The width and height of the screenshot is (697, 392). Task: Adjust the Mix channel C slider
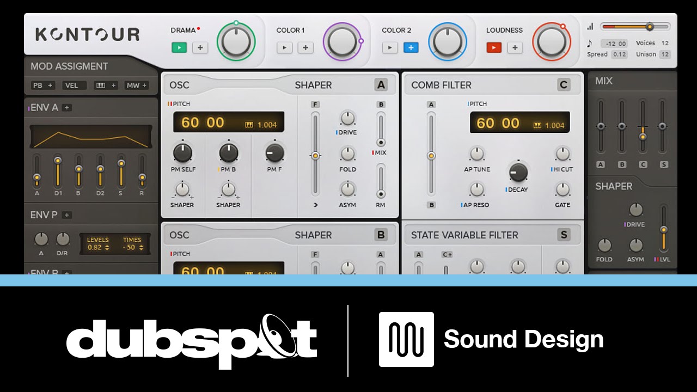643,127
